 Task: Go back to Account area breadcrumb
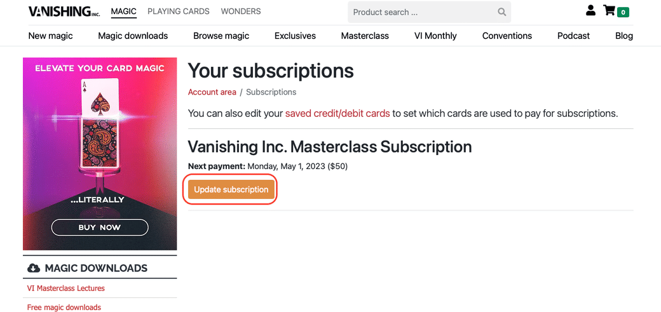click(212, 92)
